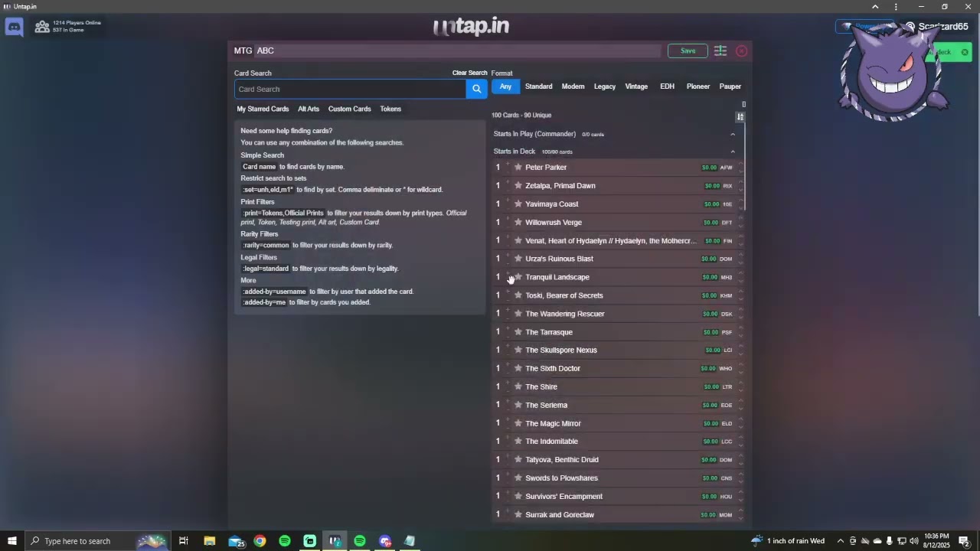The width and height of the screenshot is (980, 551).
Task: Click the players online people icon
Action: [42, 27]
